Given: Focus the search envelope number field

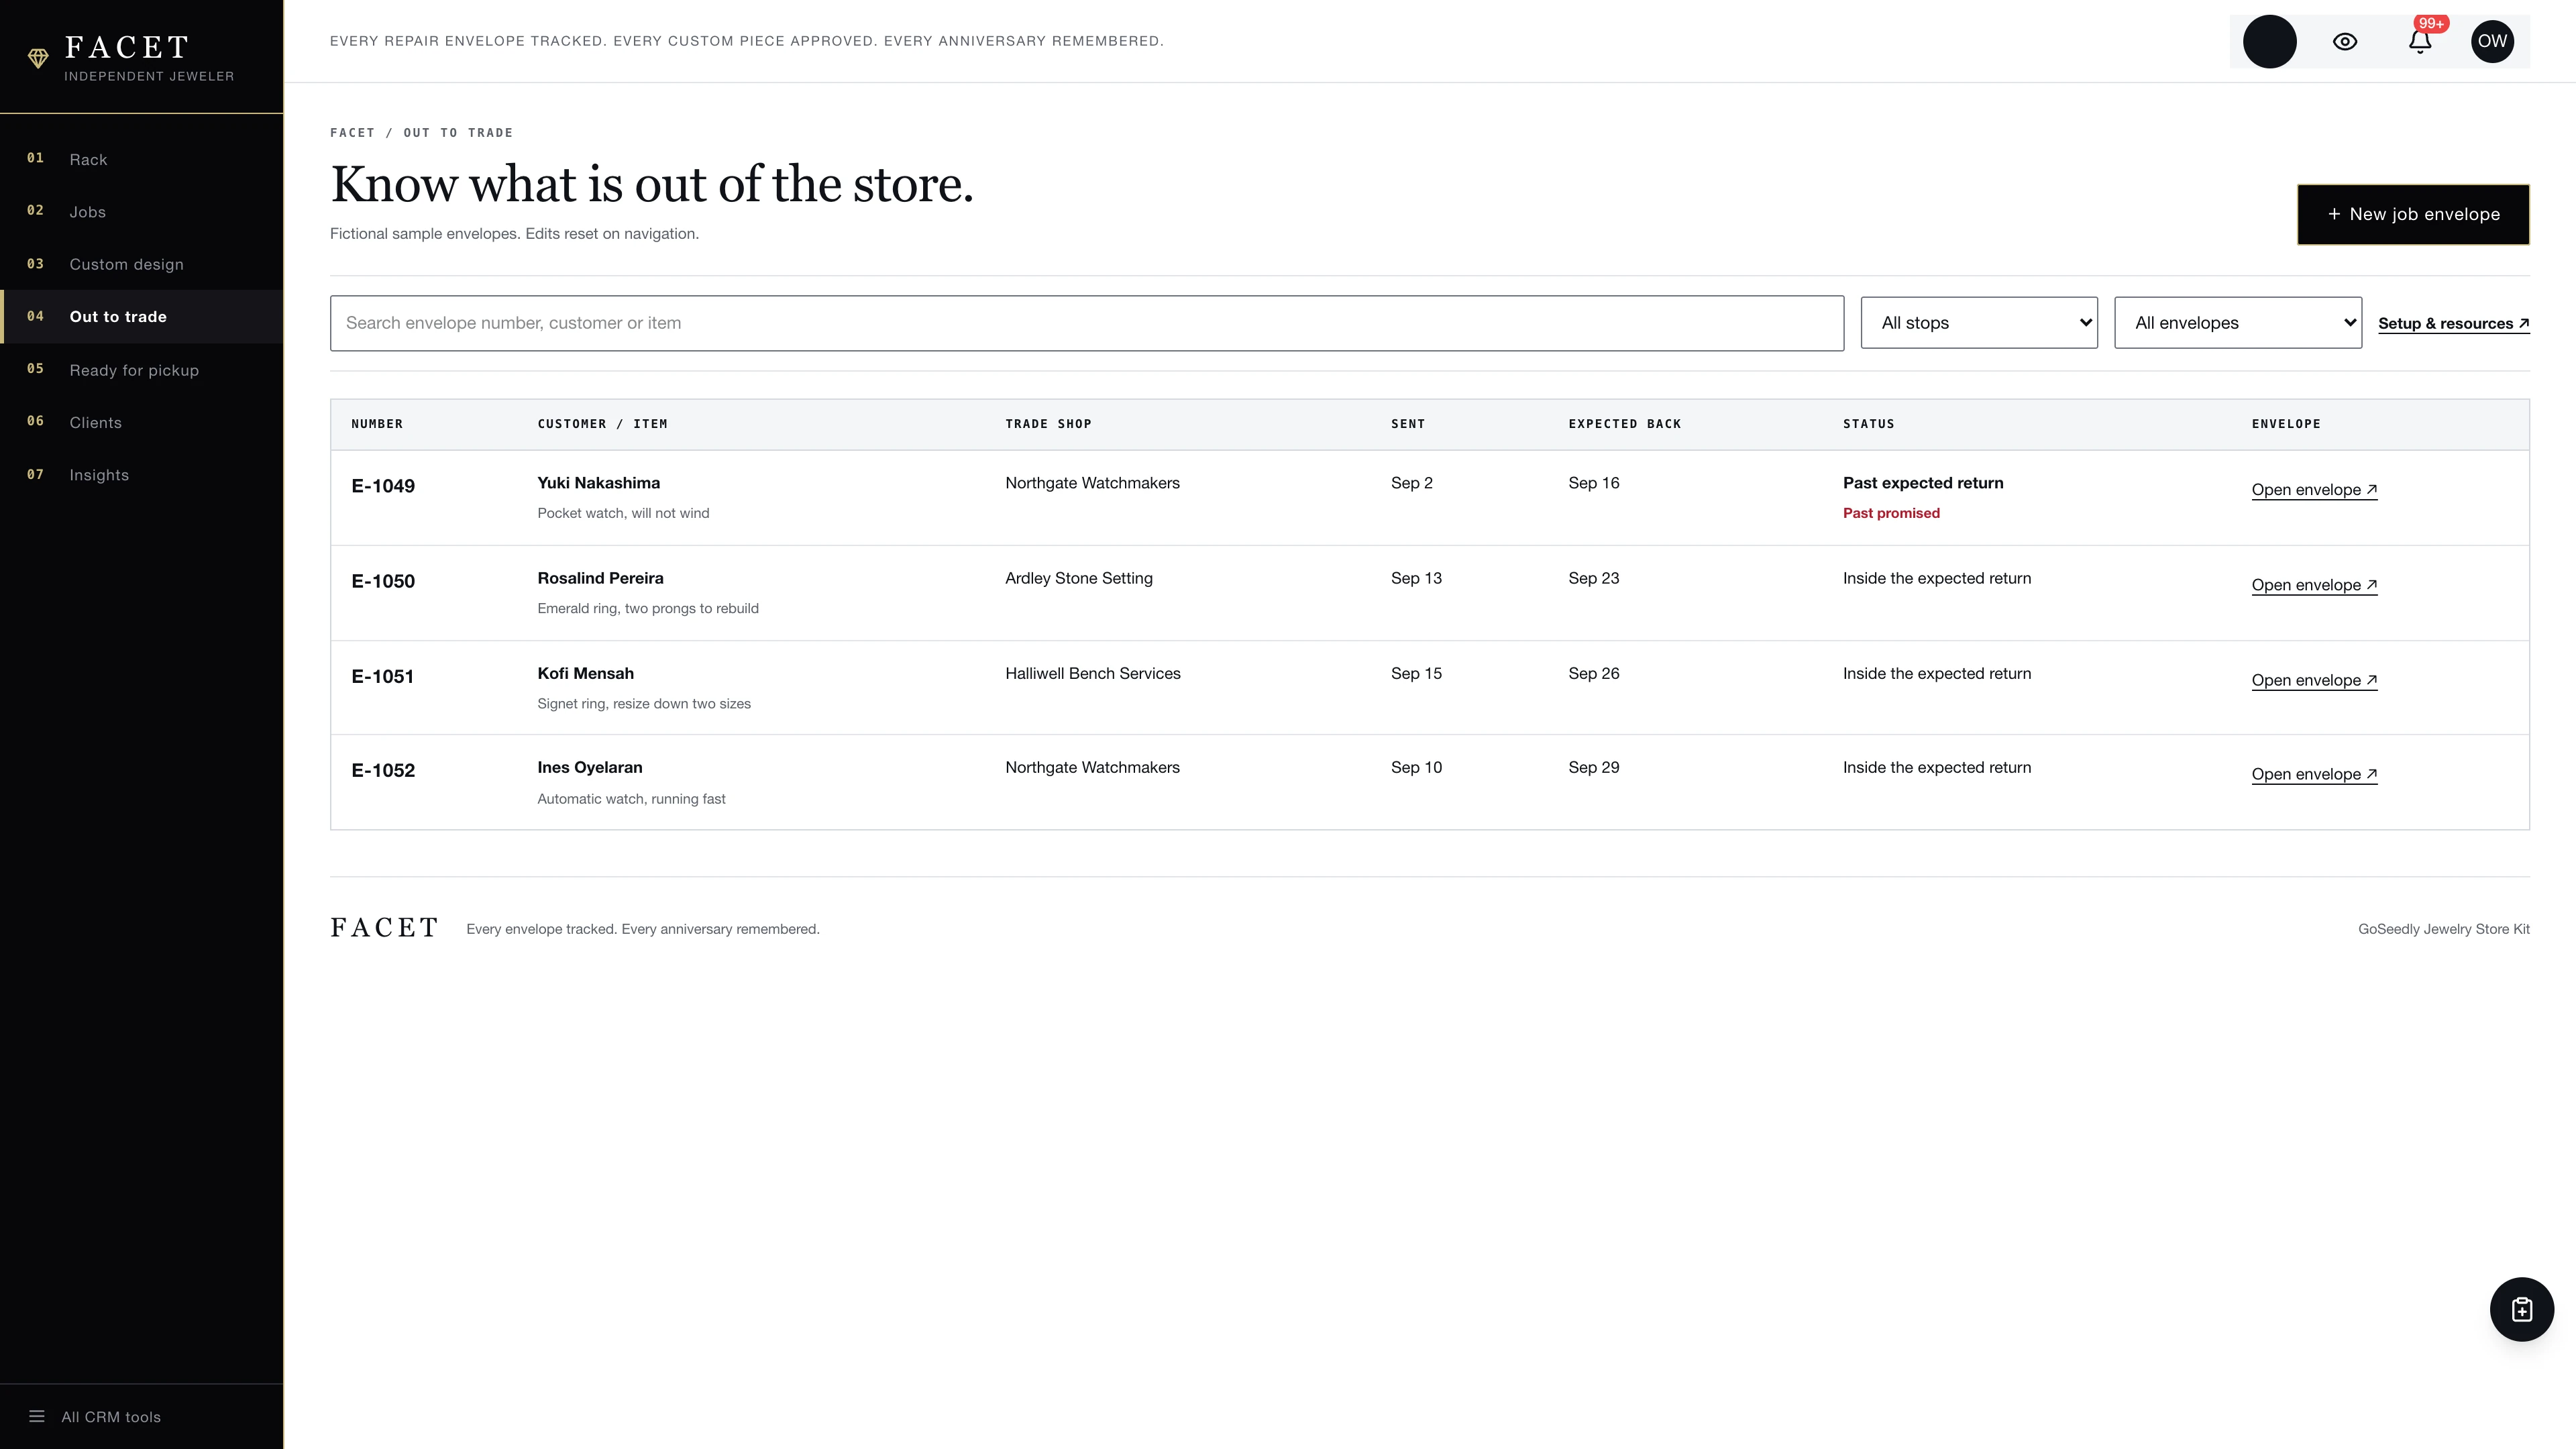Looking at the screenshot, I should (1087, 323).
